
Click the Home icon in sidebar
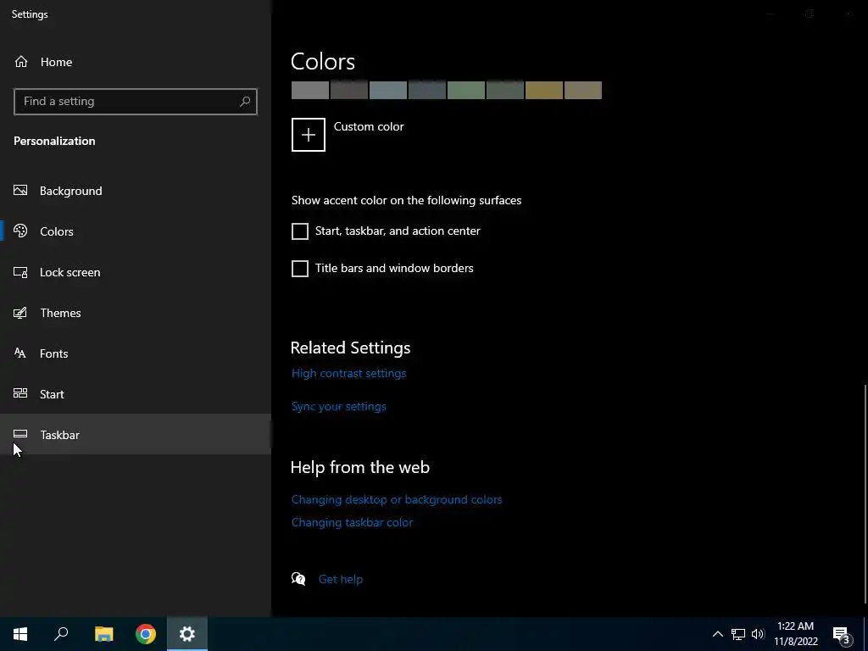21,61
